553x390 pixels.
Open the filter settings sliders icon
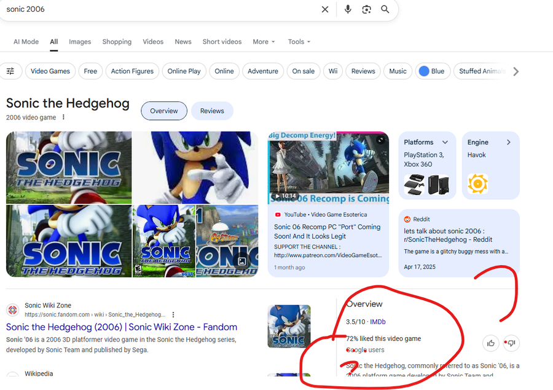pyautogui.click(x=10, y=71)
